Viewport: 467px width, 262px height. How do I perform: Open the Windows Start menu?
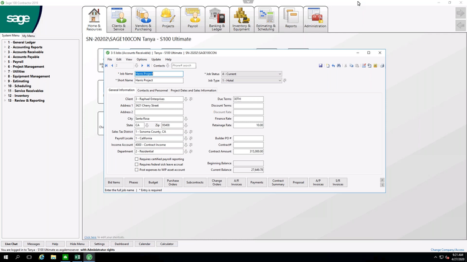[6, 257]
